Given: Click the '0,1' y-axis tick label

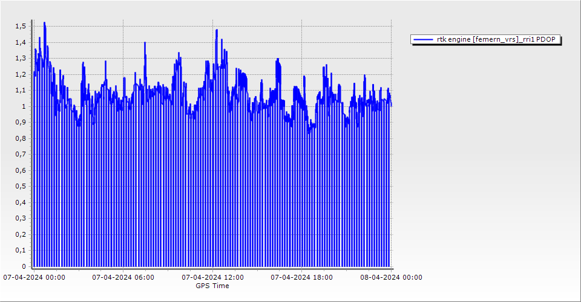Looking at the screenshot, I should point(20,250).
